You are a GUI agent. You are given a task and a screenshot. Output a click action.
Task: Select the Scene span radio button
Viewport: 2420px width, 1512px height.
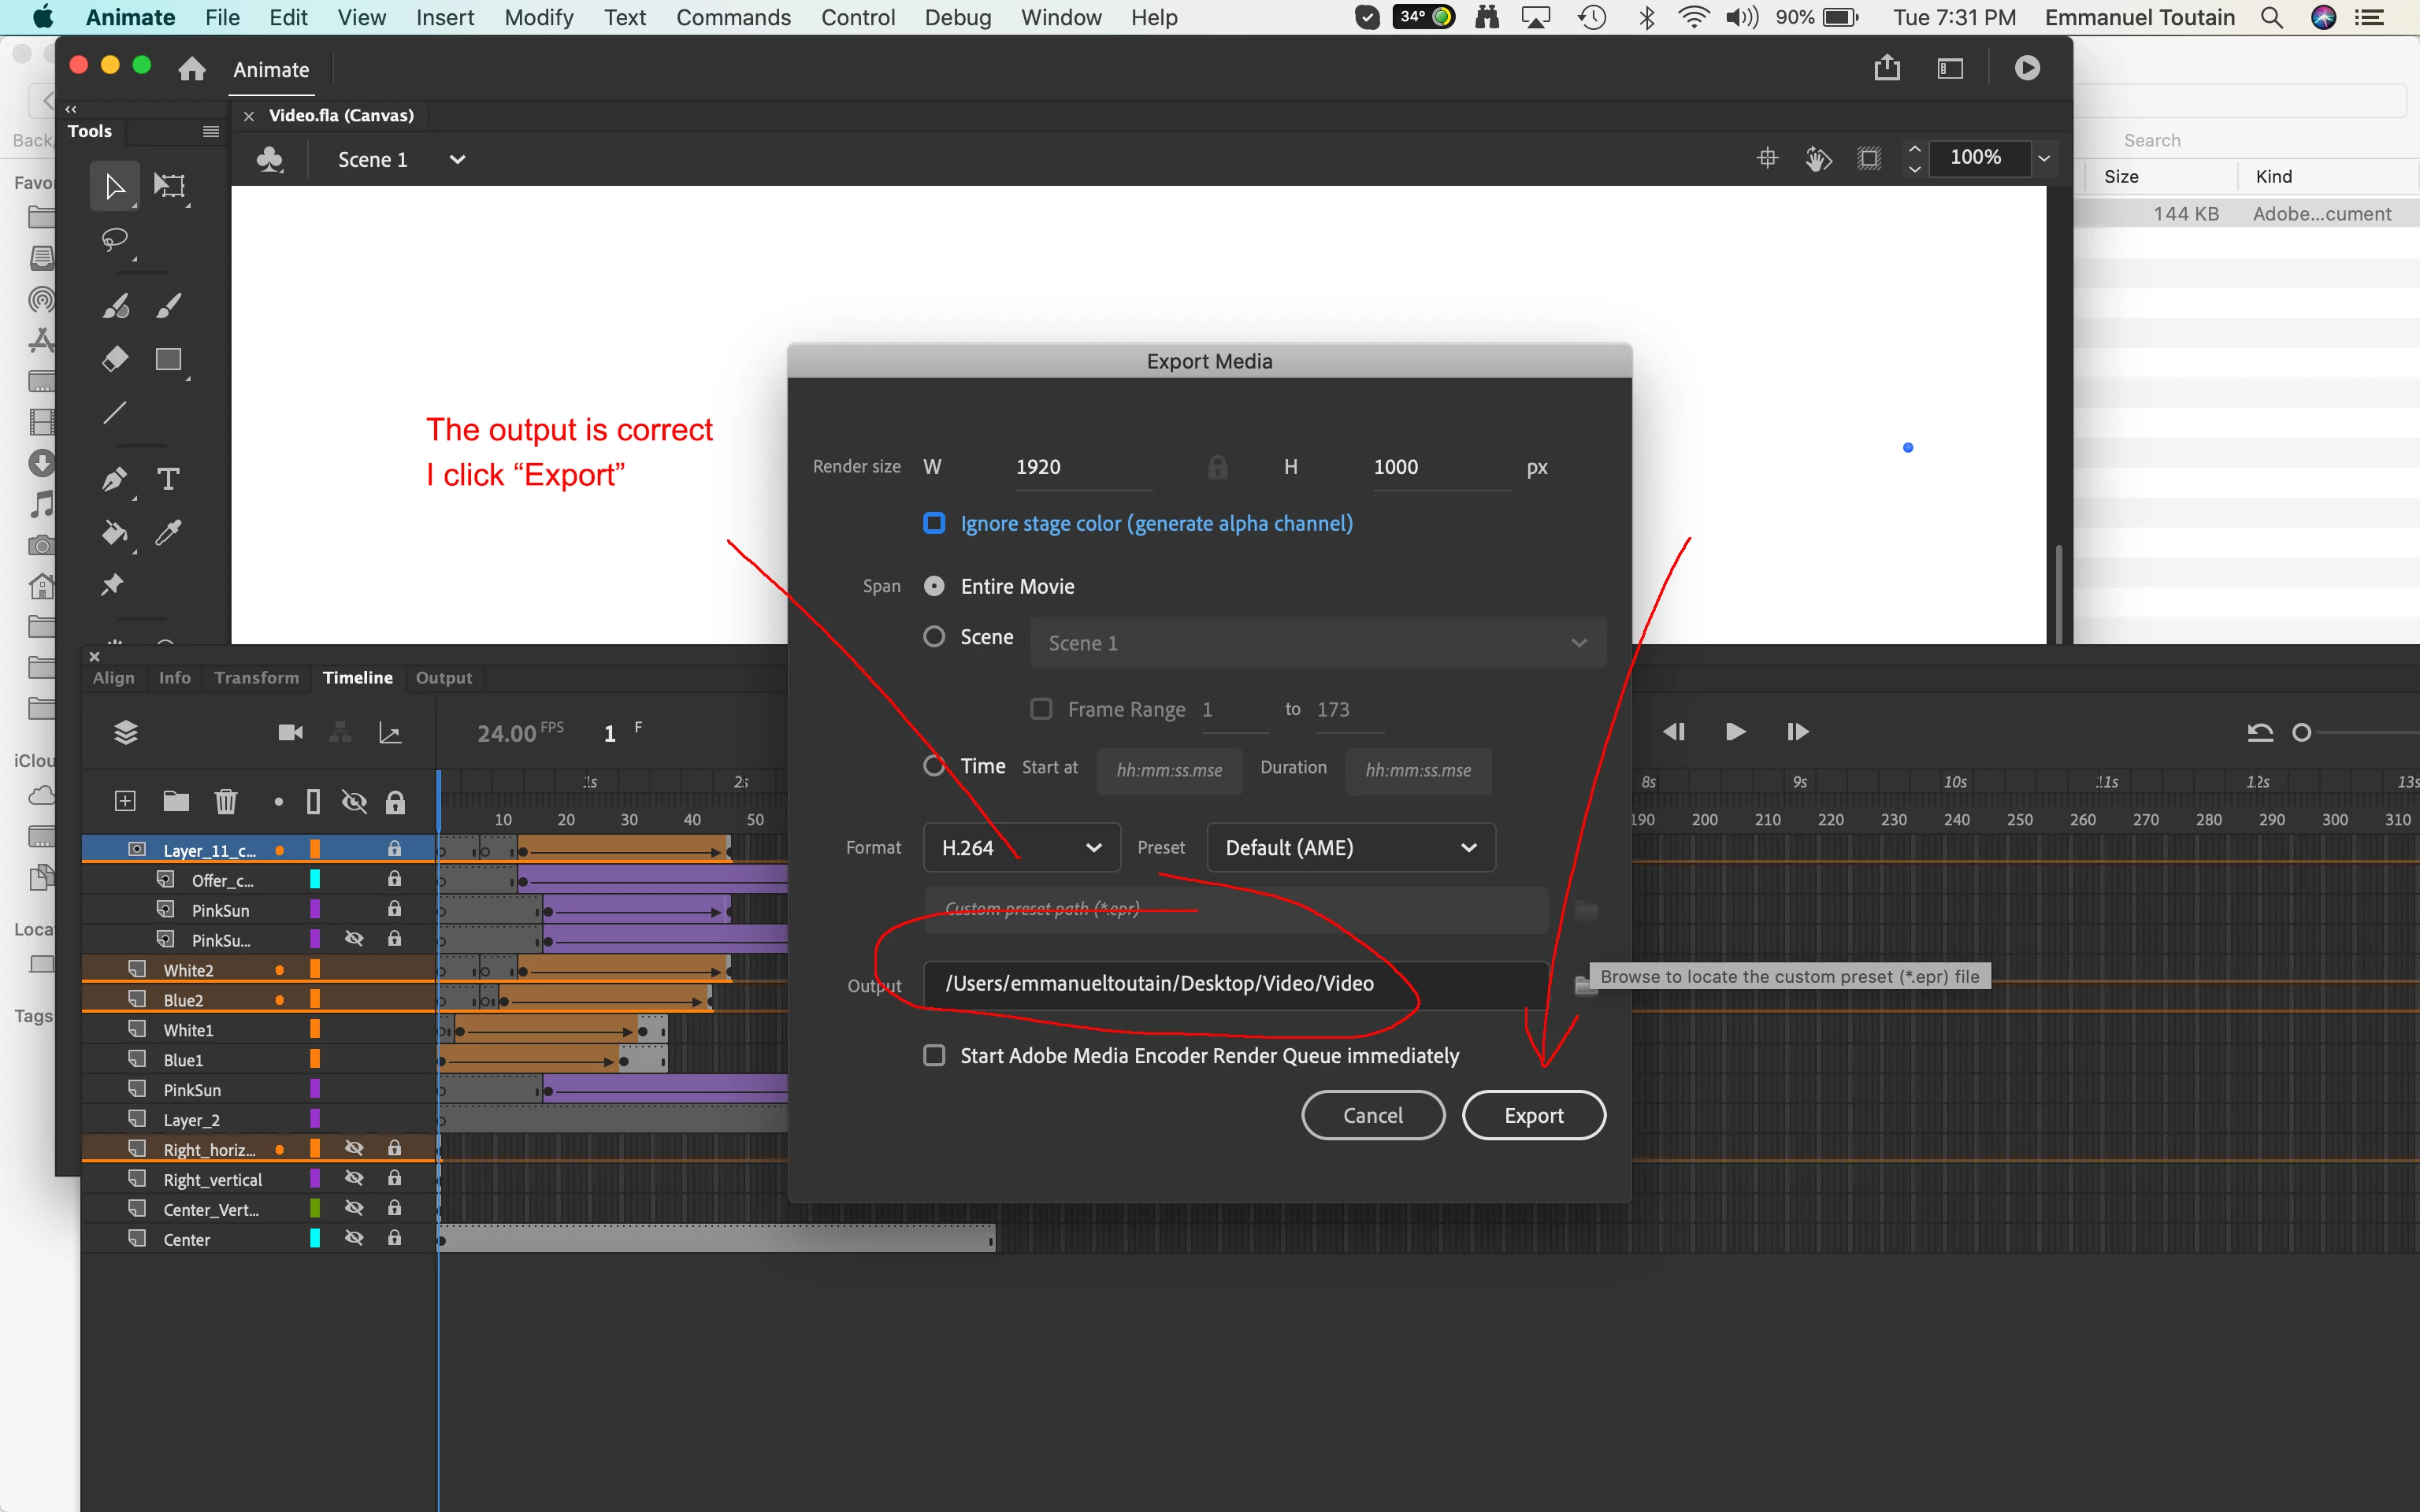(934, 637)
